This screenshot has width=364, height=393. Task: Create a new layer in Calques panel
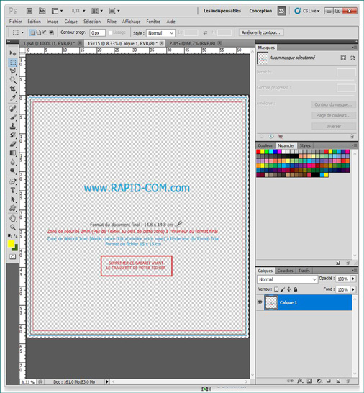pyautogui.click(x=338, y=381)
